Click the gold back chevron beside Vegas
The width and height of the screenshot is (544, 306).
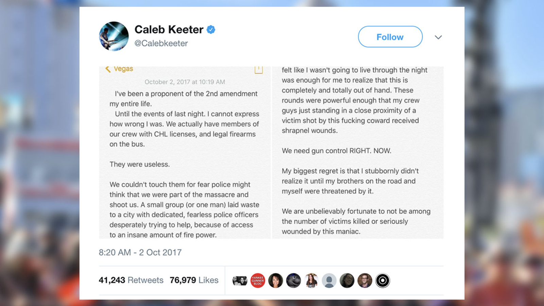pyautogui.click(x=107, y=69)
